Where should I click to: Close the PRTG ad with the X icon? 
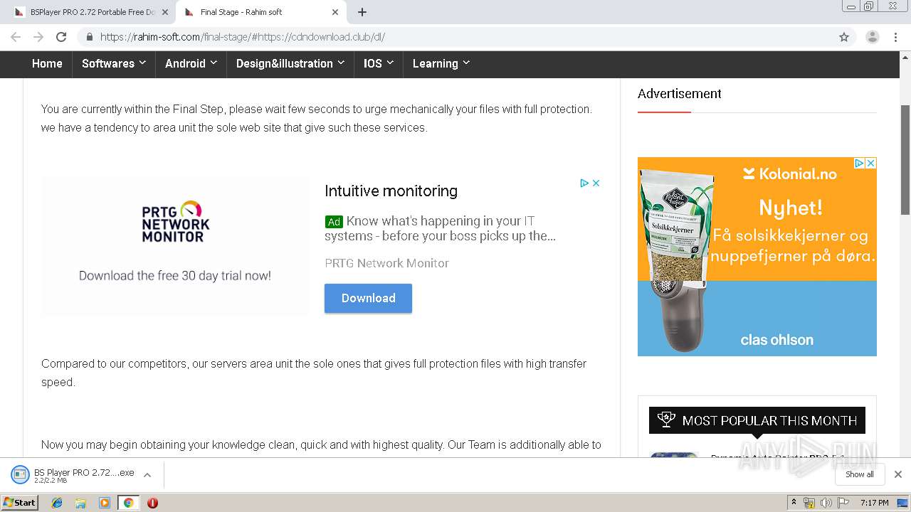596,183
